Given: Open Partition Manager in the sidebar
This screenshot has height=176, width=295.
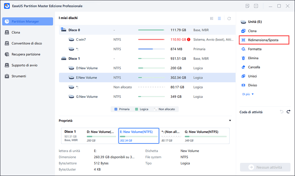Looking at the screenshot, I should pos(28,22).
